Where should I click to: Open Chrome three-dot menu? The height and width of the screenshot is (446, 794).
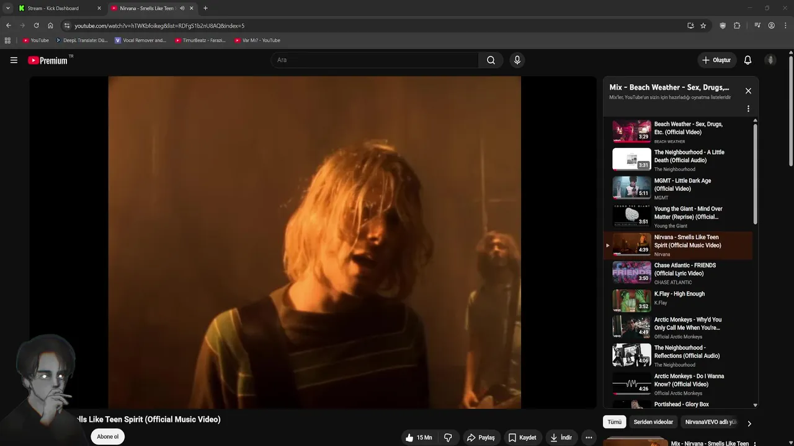(x=785, y=25)
